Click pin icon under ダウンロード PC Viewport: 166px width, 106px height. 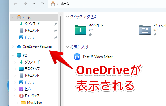click(x=90, y=35)
